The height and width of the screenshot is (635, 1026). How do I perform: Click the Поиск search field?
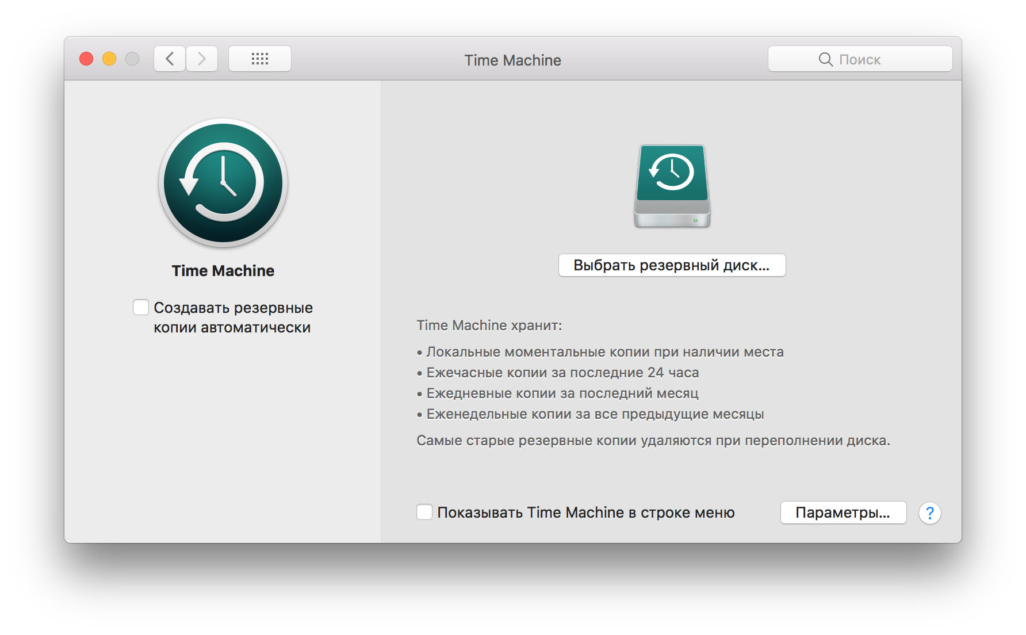pyautogui.click(x=860, y=59)
